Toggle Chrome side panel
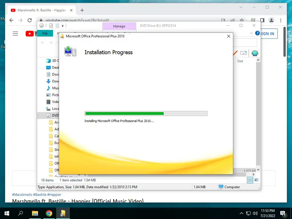The height and width of the screenshot is (219, 292). click(x=262, y=20)
